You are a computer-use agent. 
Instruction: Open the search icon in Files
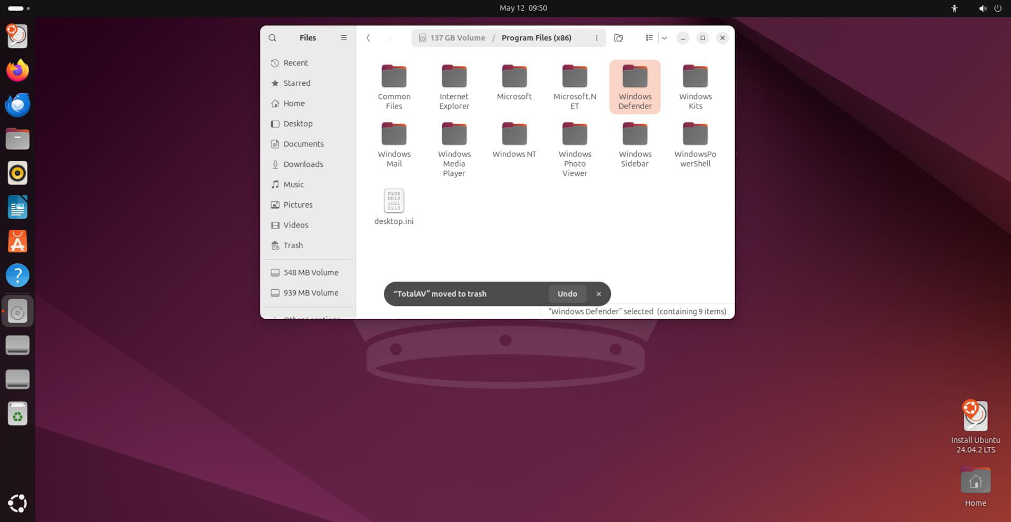(272, 38)
